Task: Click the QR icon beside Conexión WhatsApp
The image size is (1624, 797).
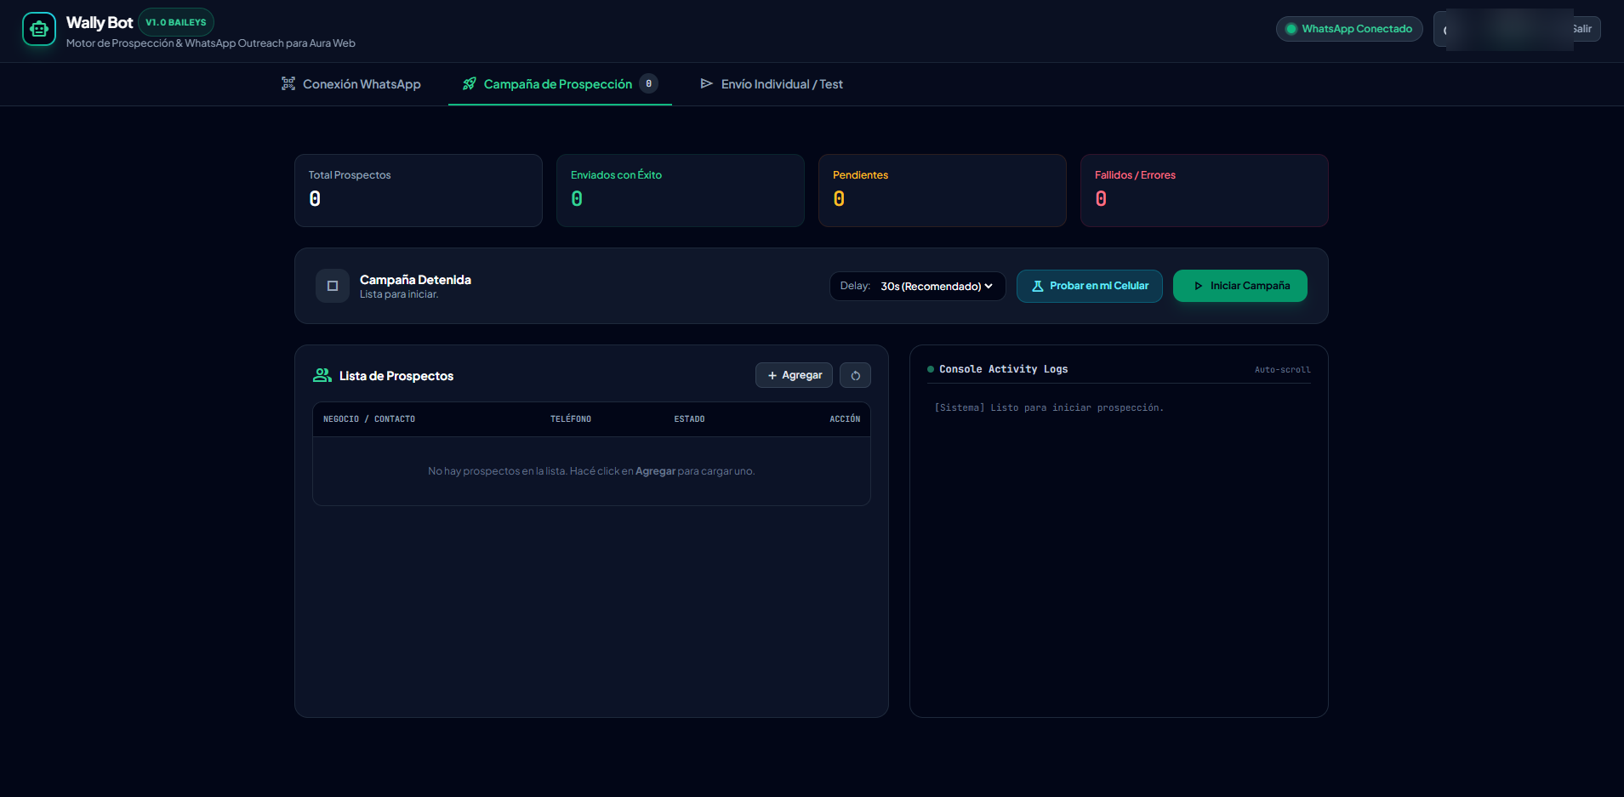Action: click(x=288, y=83)
